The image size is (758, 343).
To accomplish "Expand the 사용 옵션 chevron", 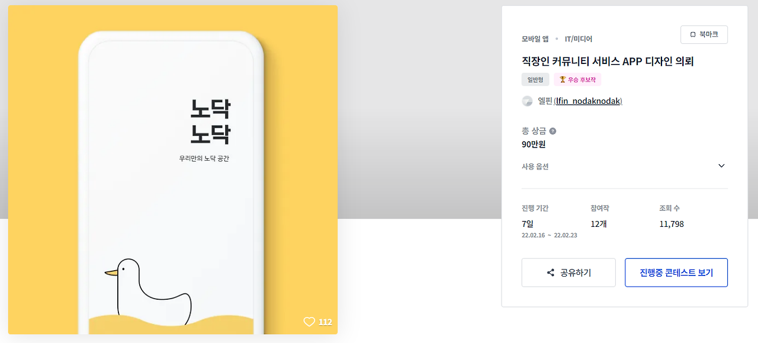I will click(721, 166).
